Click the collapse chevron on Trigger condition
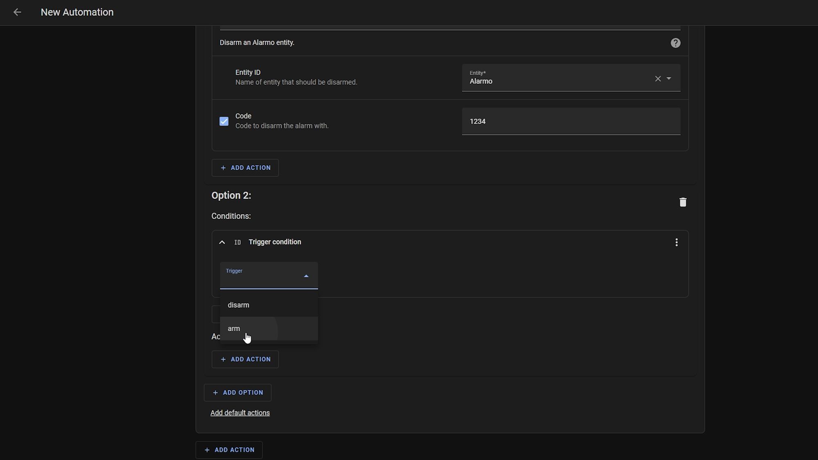 point(222,242)
